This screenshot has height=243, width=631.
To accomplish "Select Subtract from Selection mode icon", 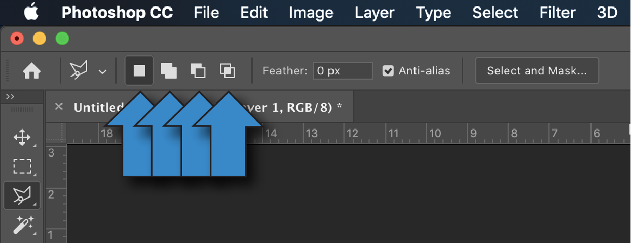I will 198,71.
